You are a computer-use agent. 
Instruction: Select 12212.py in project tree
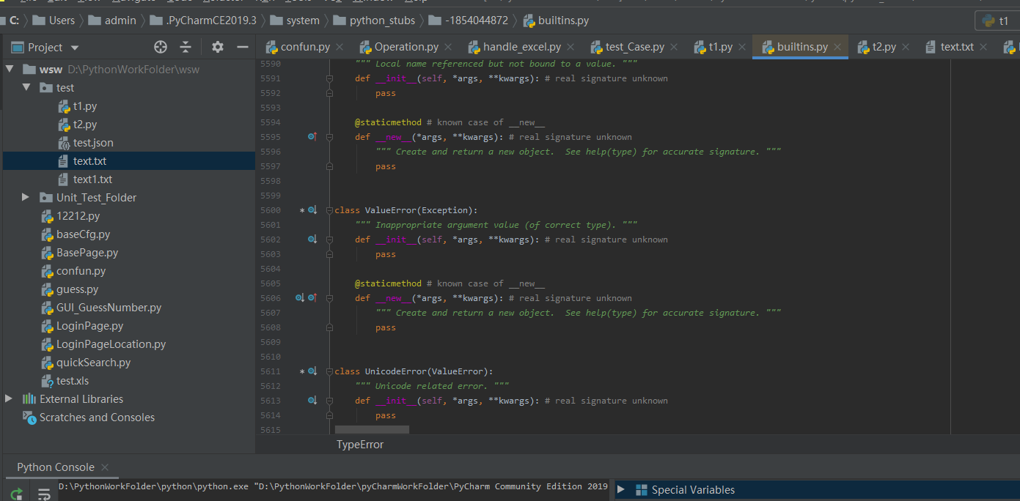[x=78, y=216]
